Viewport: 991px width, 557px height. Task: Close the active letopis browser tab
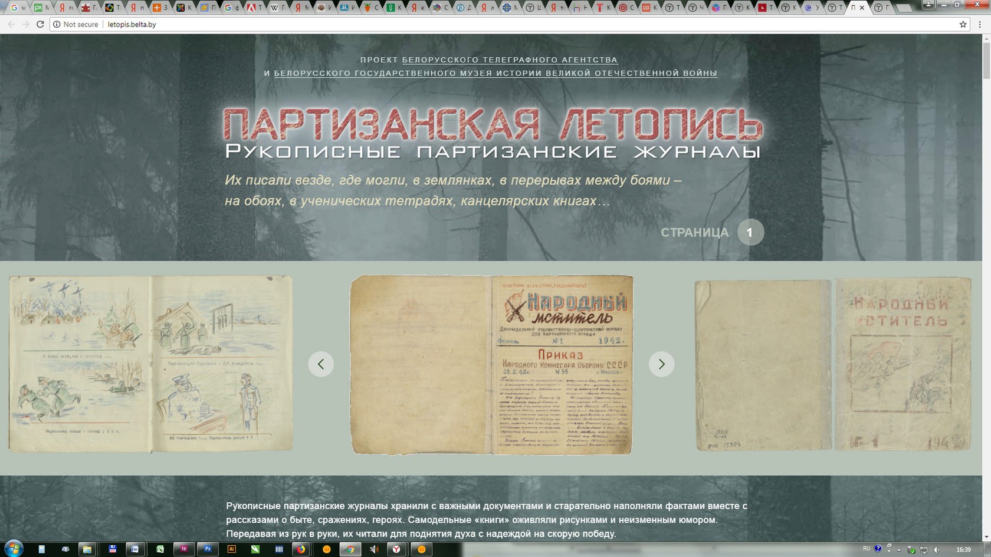tap(862, 8)
